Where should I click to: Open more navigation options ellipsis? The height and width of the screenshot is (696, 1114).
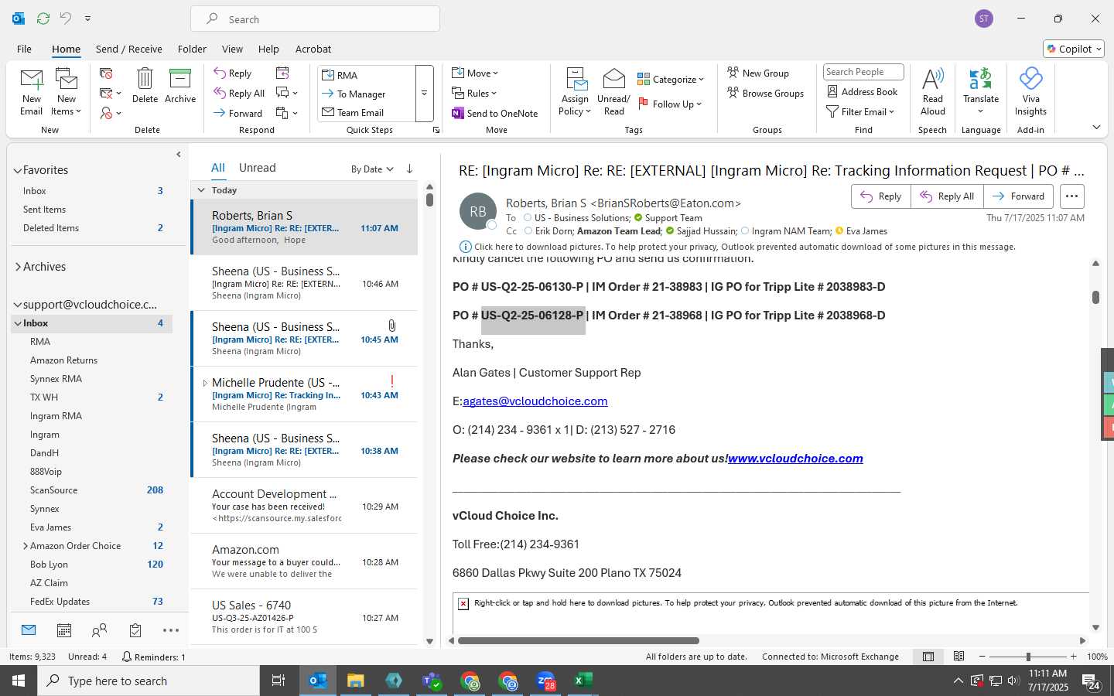pyautogui.click(x=171, y=630)
